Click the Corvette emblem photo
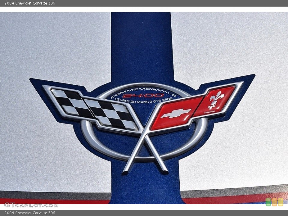 coord(144,108)
